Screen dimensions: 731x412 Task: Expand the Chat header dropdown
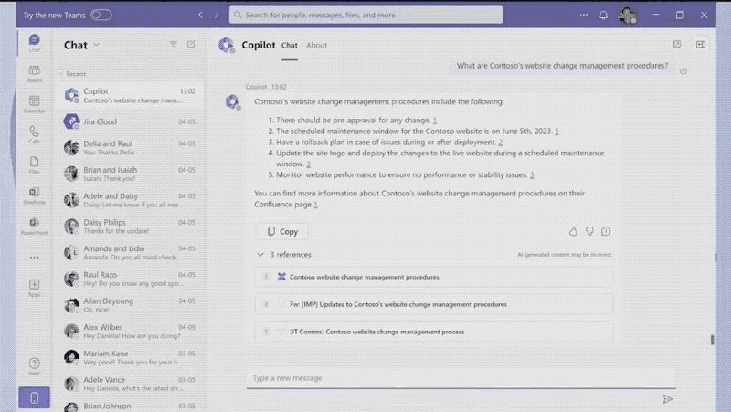97,45
